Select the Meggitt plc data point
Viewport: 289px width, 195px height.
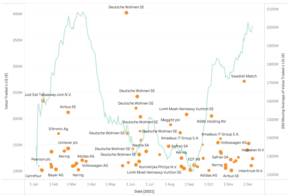(x=170, y=125)
